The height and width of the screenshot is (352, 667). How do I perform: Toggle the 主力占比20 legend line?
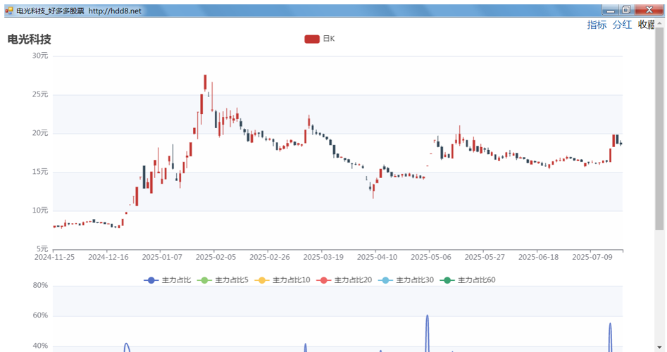coord(344,280)
